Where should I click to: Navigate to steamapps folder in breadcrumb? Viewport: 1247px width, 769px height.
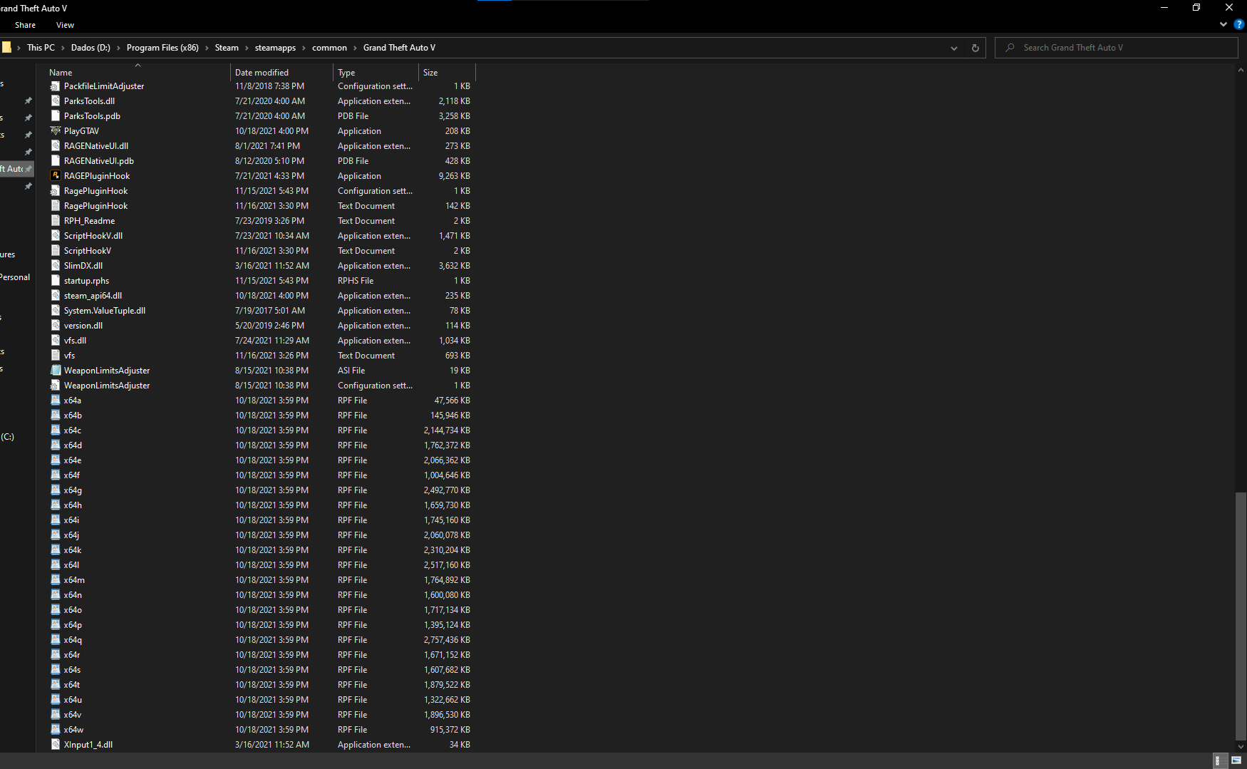tap(275, 48)
